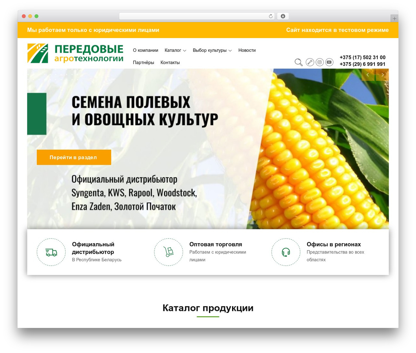
Task: Click the browser reload icon
Action: point(270,16)
